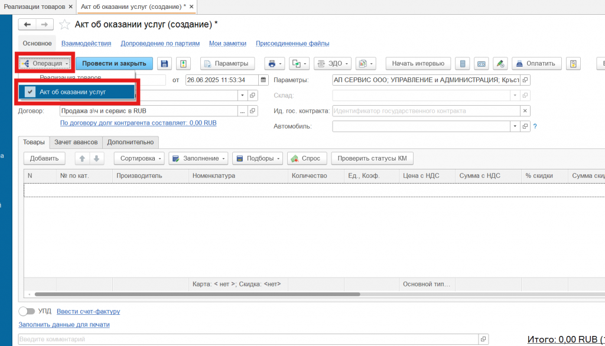Open the calendar picker beside the date field
This screenshot has height=346, width=605.
264,80
